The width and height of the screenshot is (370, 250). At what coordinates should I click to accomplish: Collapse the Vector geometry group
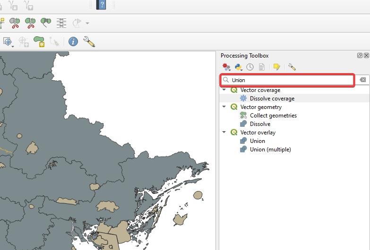tap(224, 107)
